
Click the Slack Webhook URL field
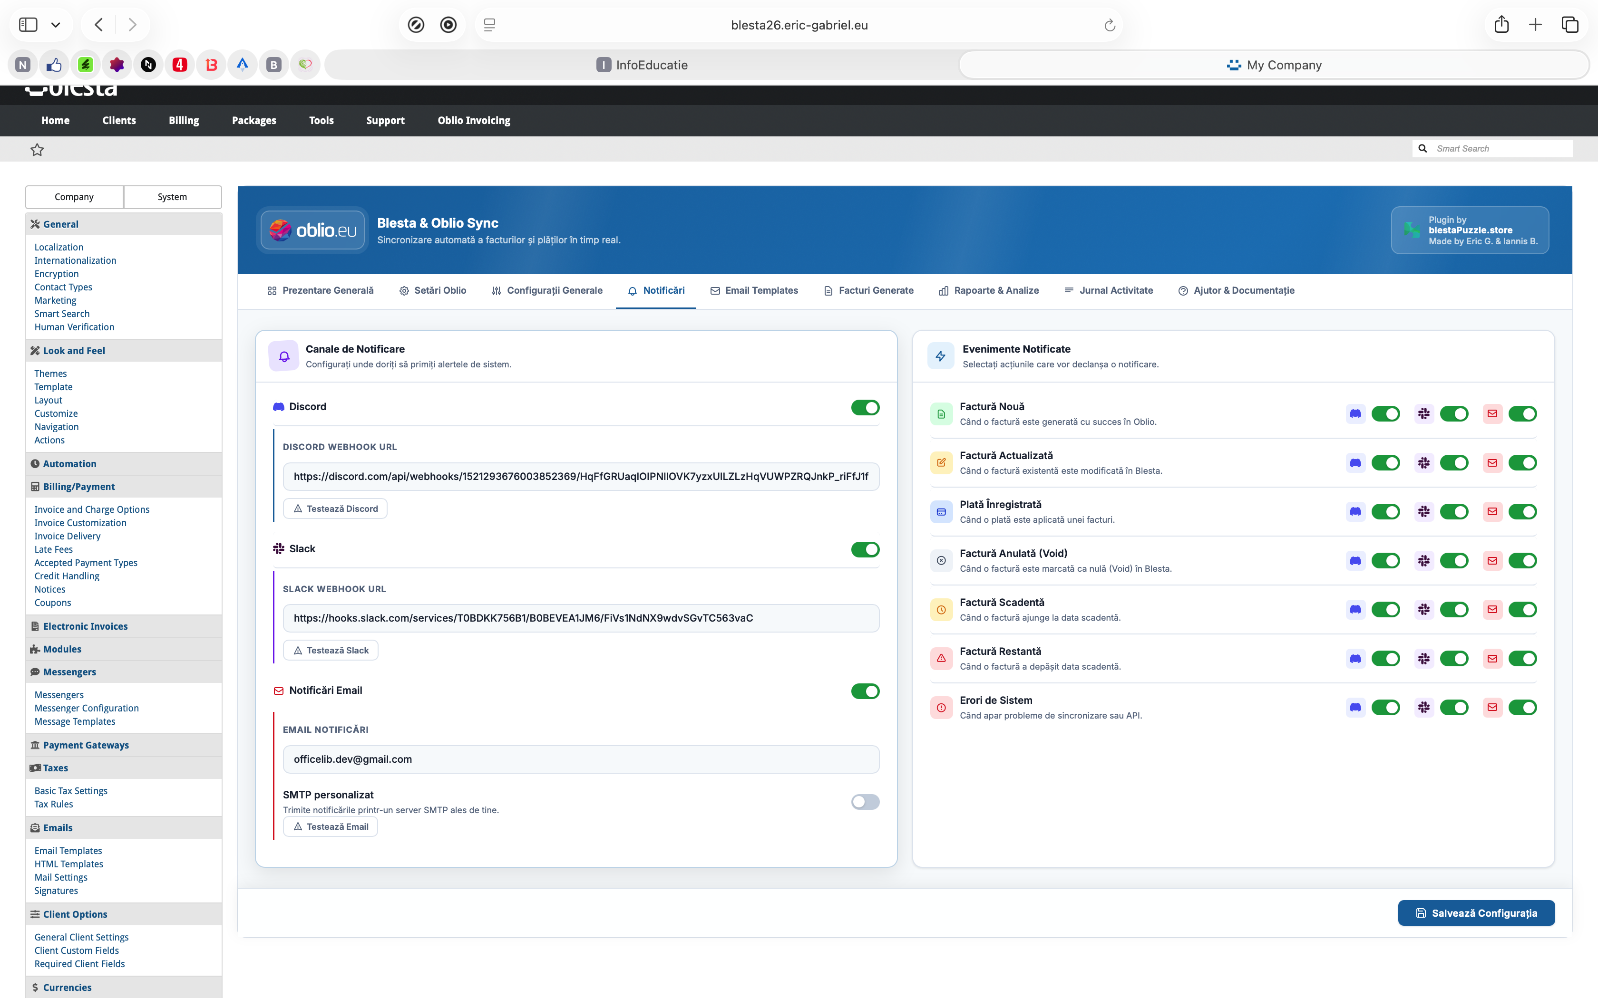point(581,618)
